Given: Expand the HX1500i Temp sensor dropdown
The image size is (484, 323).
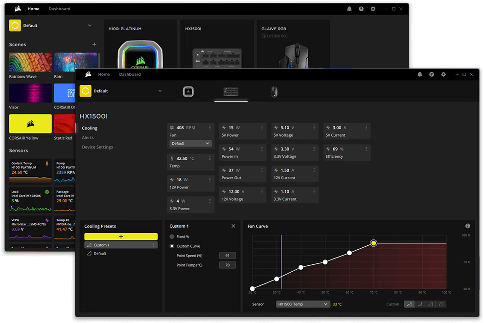Looking at the screenshot, I should [x=302, y=304].
